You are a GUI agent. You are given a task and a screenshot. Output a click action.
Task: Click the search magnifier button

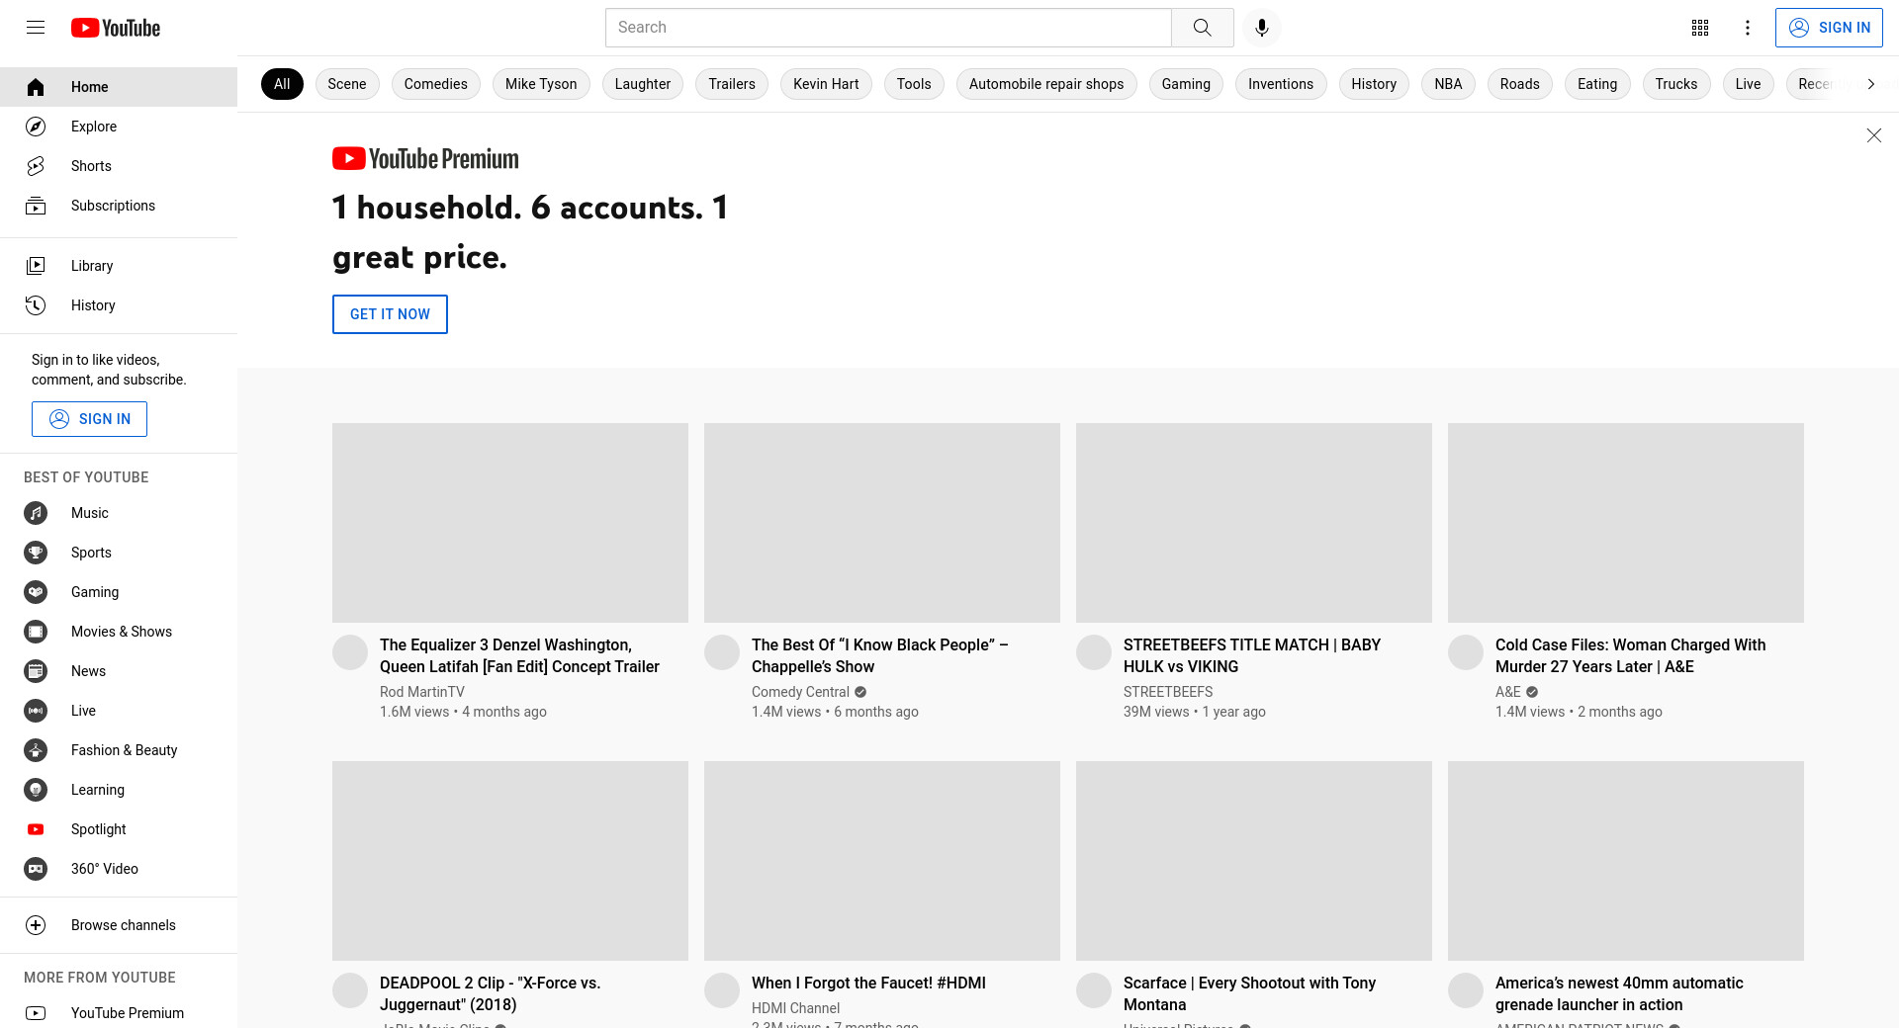click(1202, 28)
